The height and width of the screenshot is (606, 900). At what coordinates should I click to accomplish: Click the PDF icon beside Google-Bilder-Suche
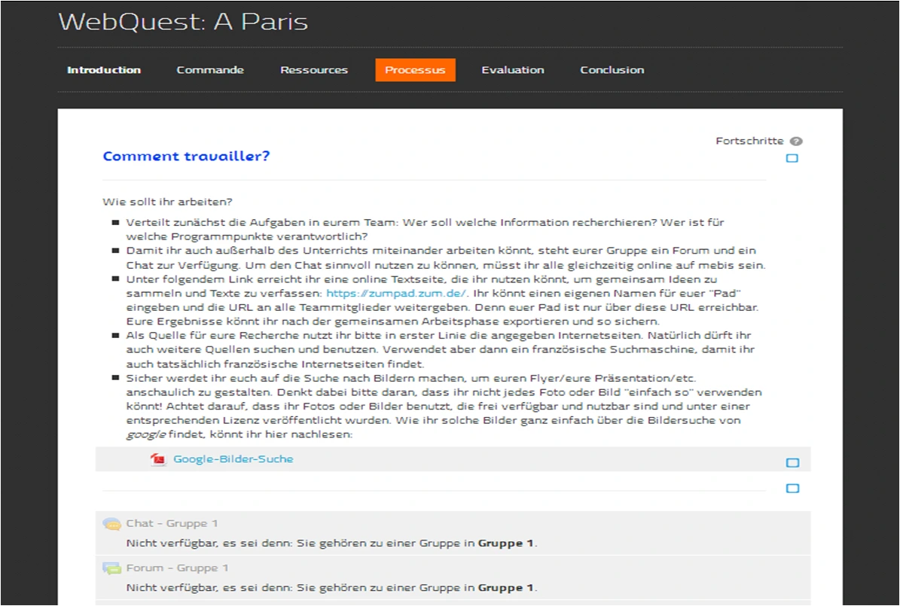click(x=158, y=459)
